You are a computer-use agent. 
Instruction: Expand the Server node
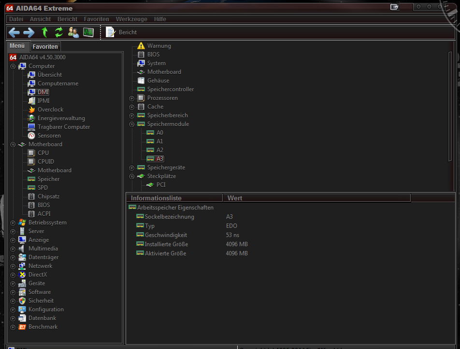tap(13, 232)
